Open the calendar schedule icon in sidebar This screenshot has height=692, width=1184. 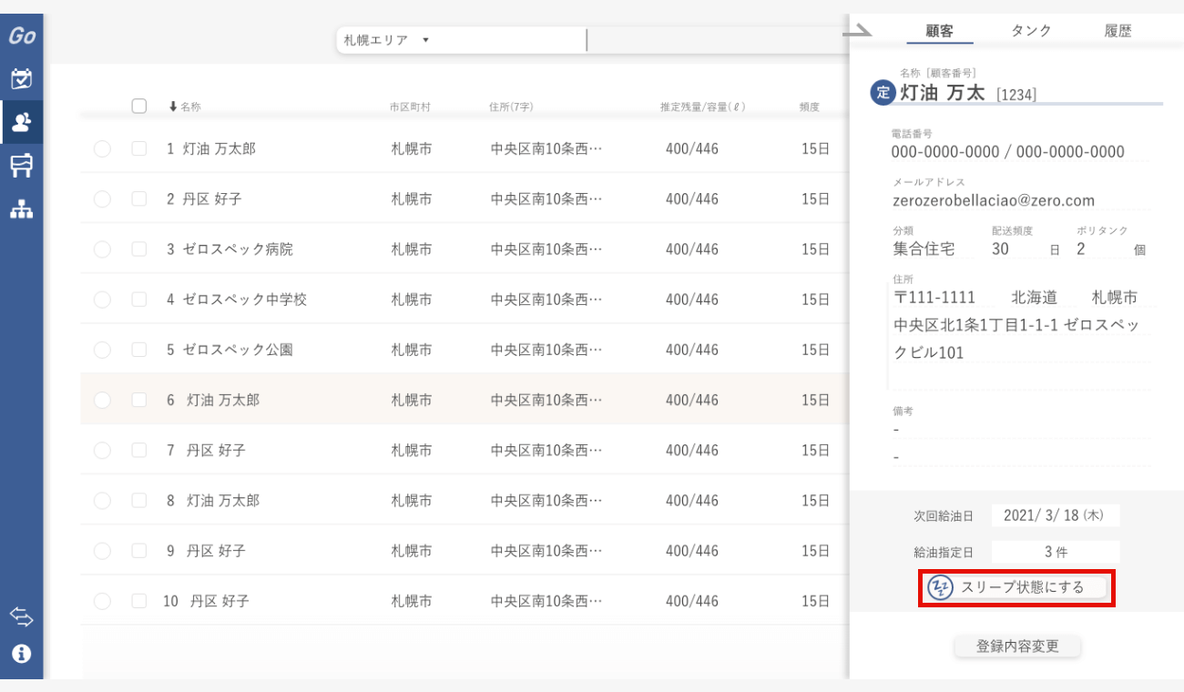[x=22, y=79]
